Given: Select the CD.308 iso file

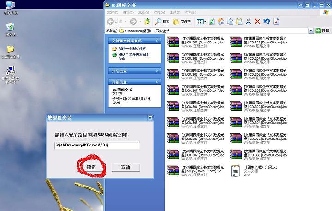Looking at the screenshot, I should click(x=258, y=155).
